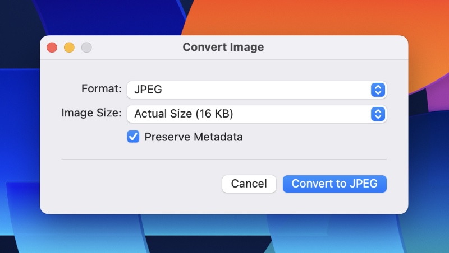Click the blue chevron arrows beside Actual Size
This screenshot has width=449, height=253.
pos(378,114)
